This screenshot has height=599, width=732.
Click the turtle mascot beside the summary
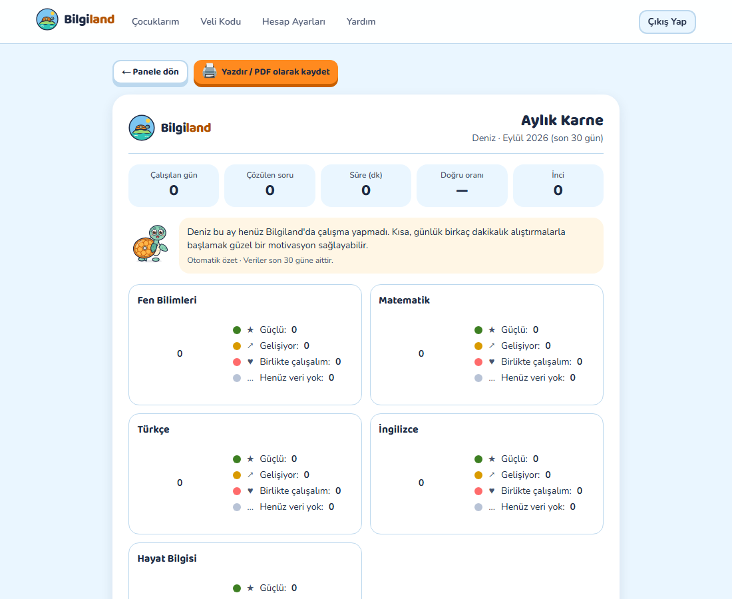click(150, 244)
